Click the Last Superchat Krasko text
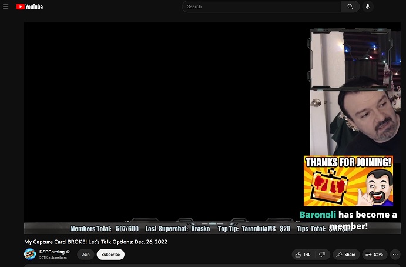Image resolution: width=406 pixels, height=267 pixels. click(x=177, y=229)
